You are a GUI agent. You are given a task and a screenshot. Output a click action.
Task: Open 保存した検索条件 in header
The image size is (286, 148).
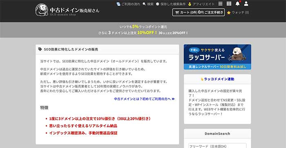[173, 4]
